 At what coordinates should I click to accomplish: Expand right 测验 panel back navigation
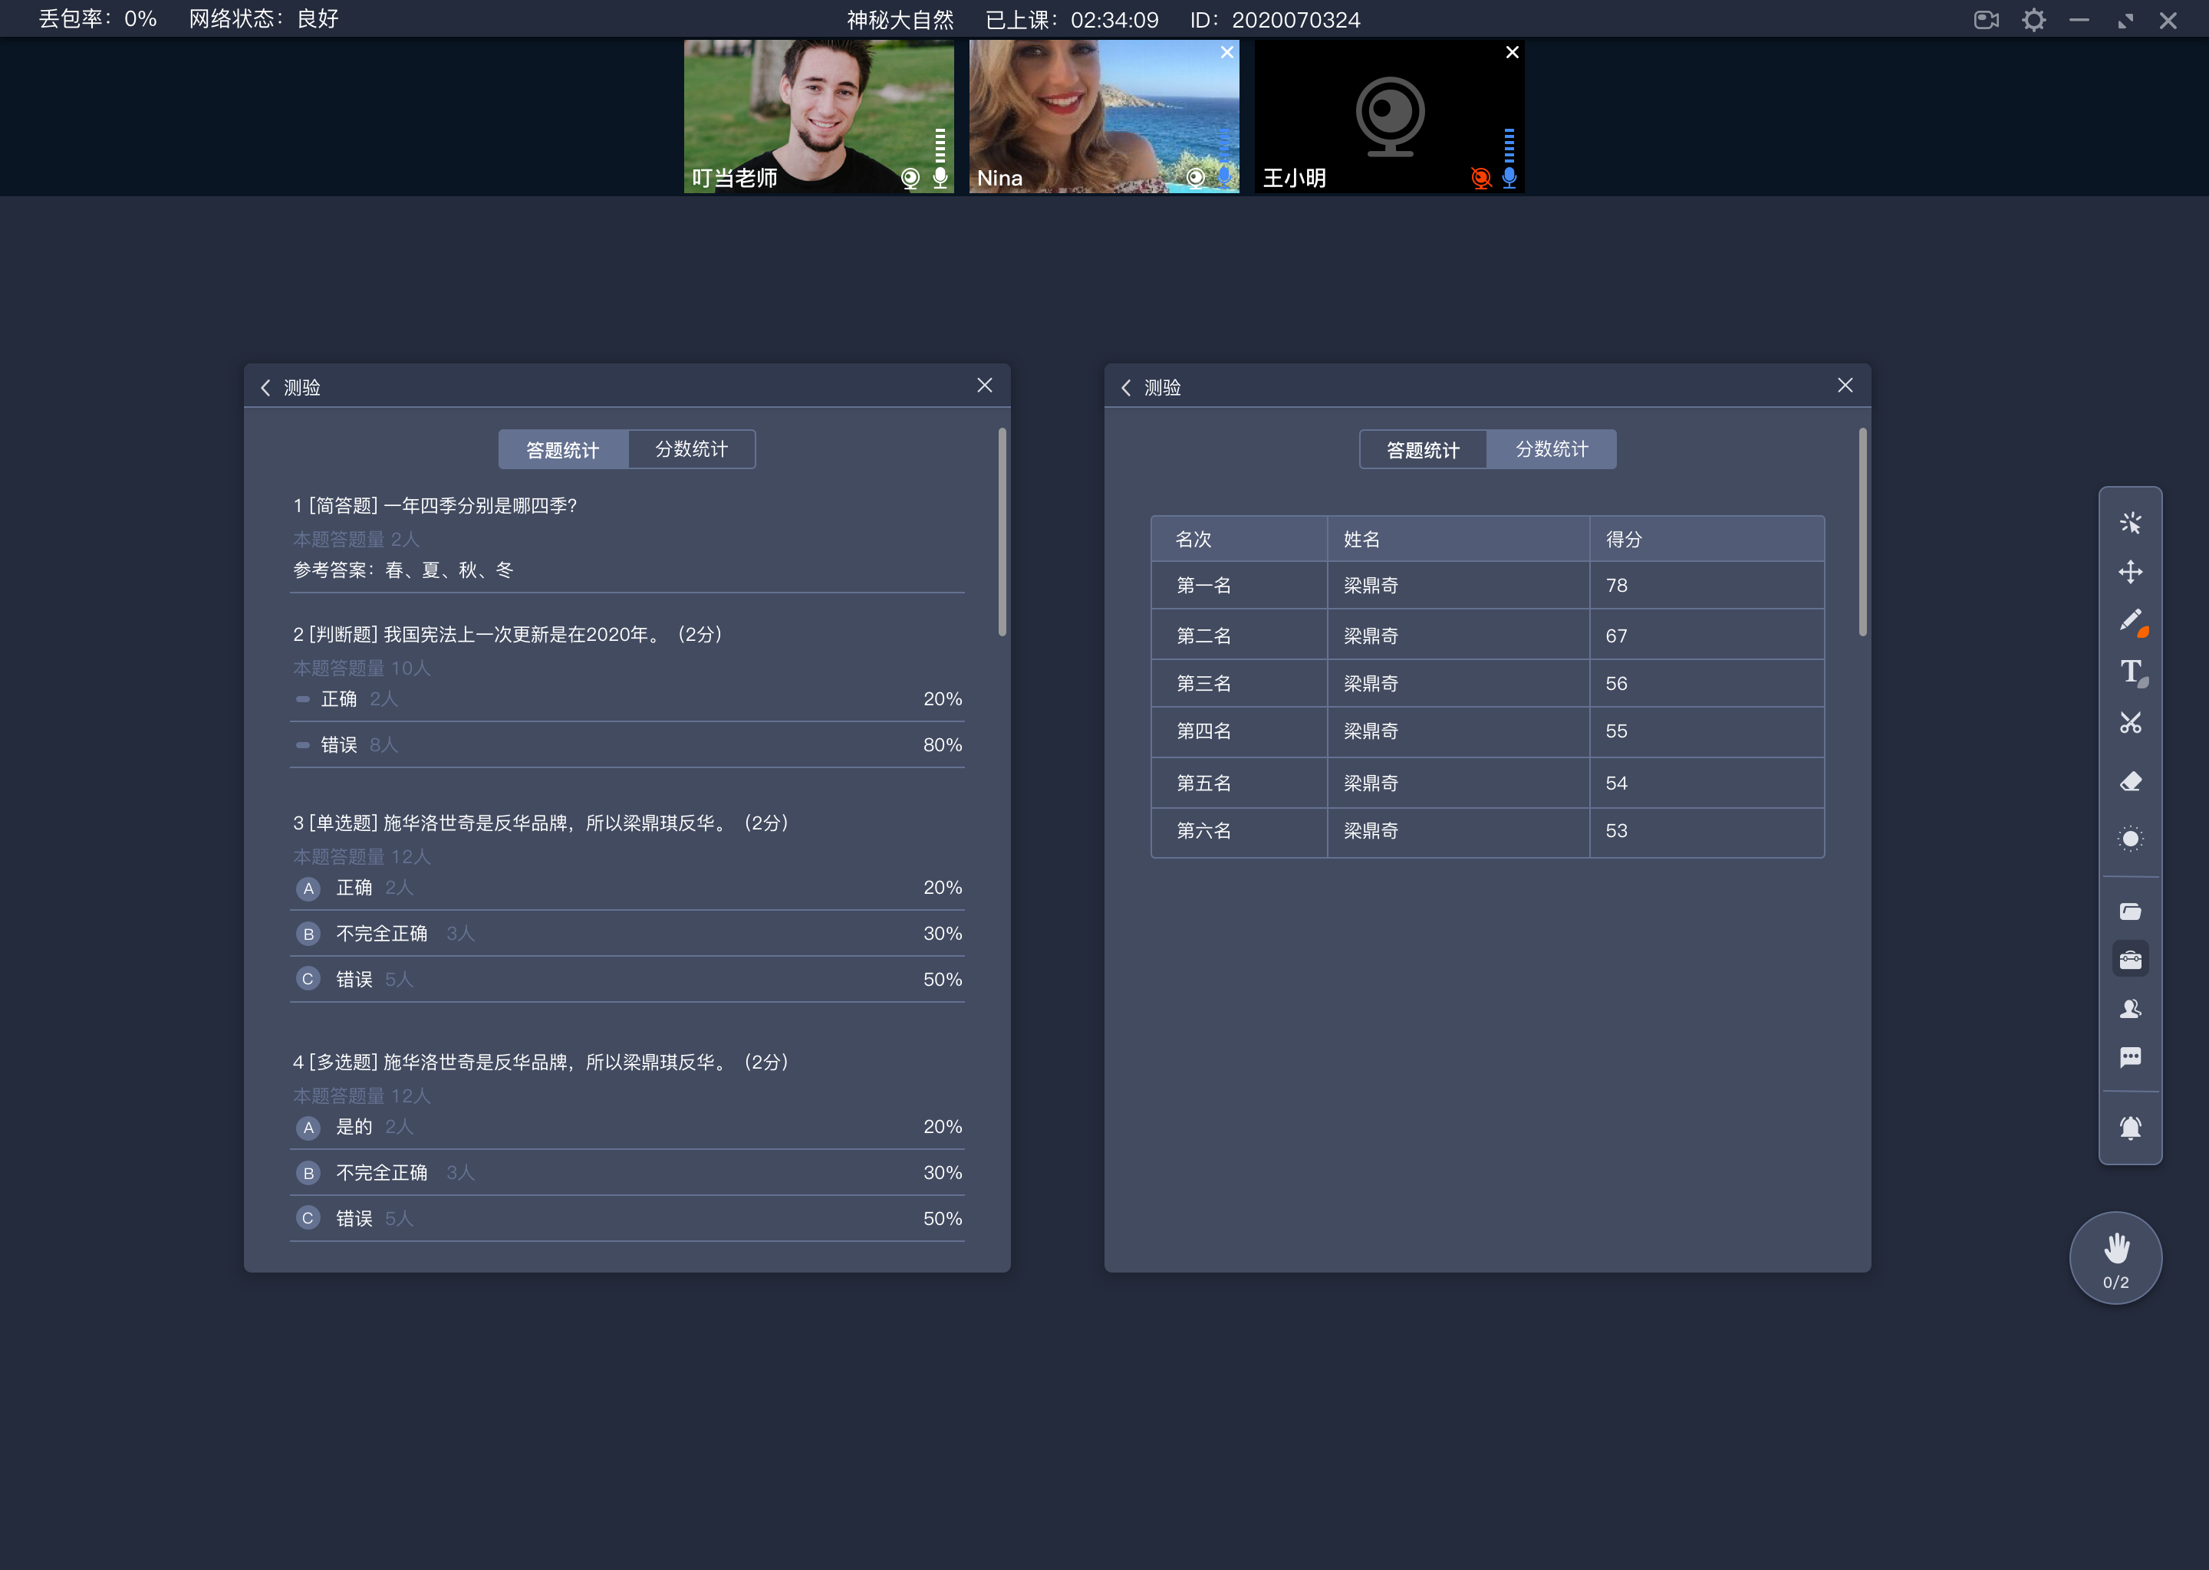click(1128, 386)
